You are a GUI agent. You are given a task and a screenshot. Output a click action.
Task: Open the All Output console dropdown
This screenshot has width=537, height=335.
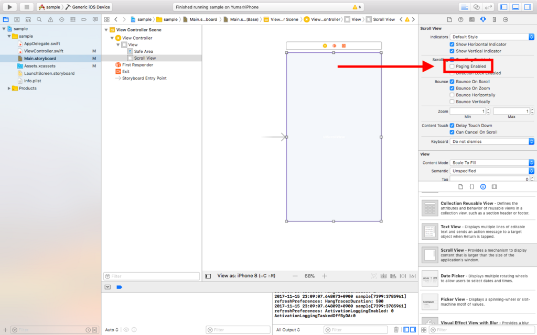[288, 330]
